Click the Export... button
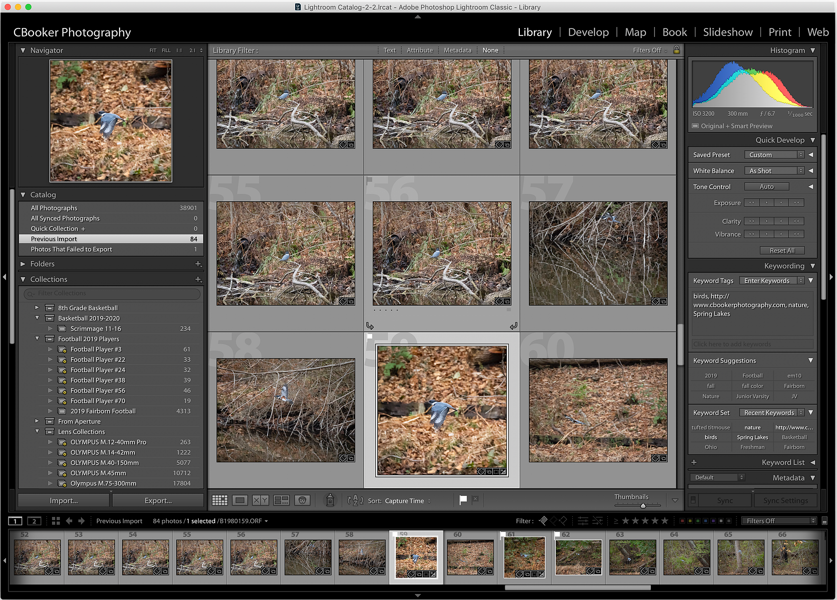 click(158, 500)
